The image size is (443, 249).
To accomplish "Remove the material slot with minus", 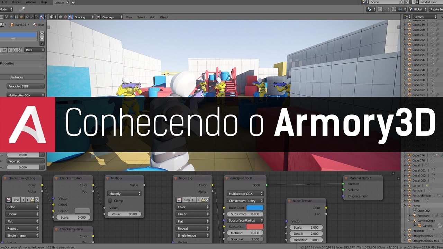I will coord(42,38).
